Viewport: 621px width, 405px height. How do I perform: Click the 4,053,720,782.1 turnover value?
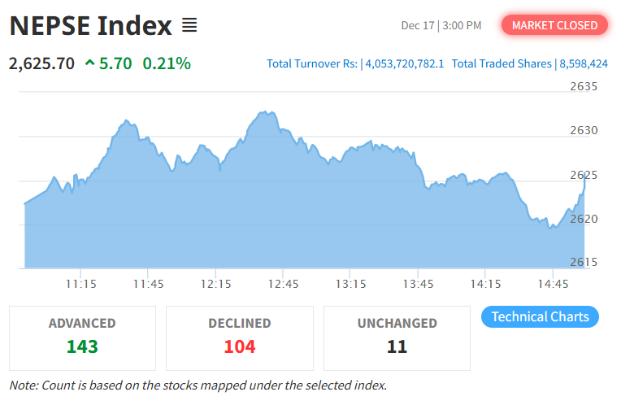pyautogui.click(x=404, y=63)
